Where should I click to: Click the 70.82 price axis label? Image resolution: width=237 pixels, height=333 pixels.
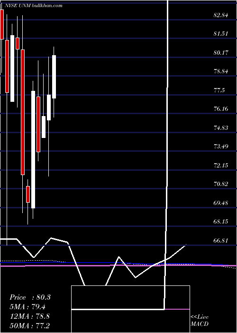click(221, 184)
